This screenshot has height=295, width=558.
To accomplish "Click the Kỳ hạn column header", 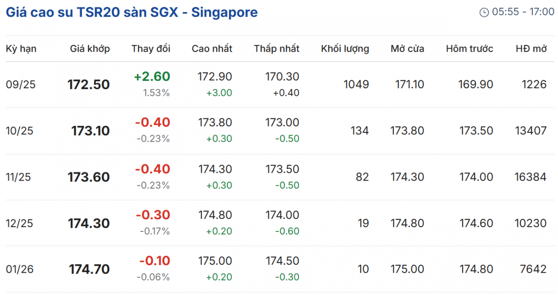I will [21, 48].
